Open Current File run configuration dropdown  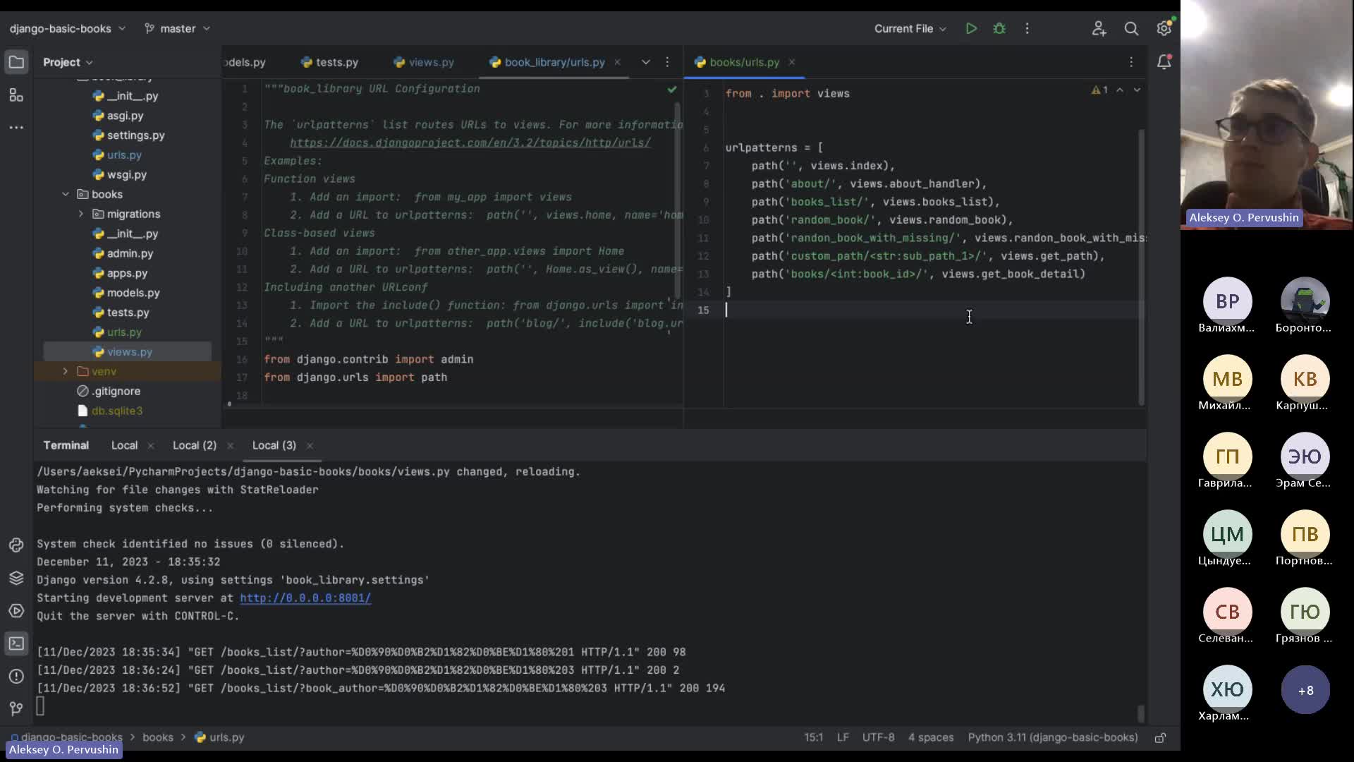pos(910,29)
